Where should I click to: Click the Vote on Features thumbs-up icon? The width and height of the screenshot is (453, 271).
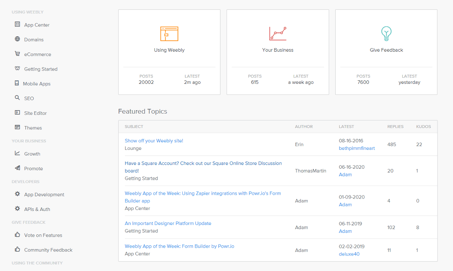click(17, 234)
